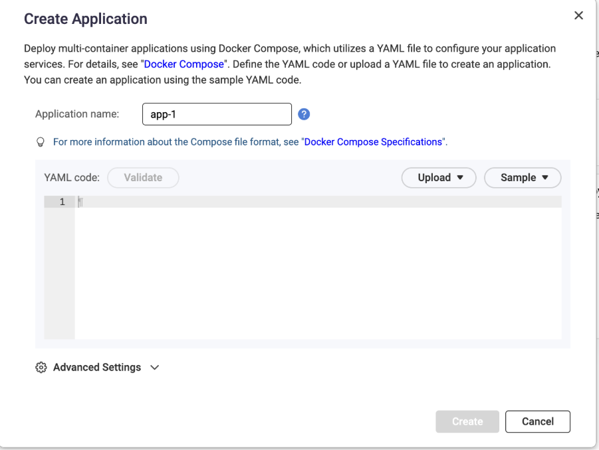Click the lightbulb tip icon
The image size is (599, 450).
click(41, 142)
